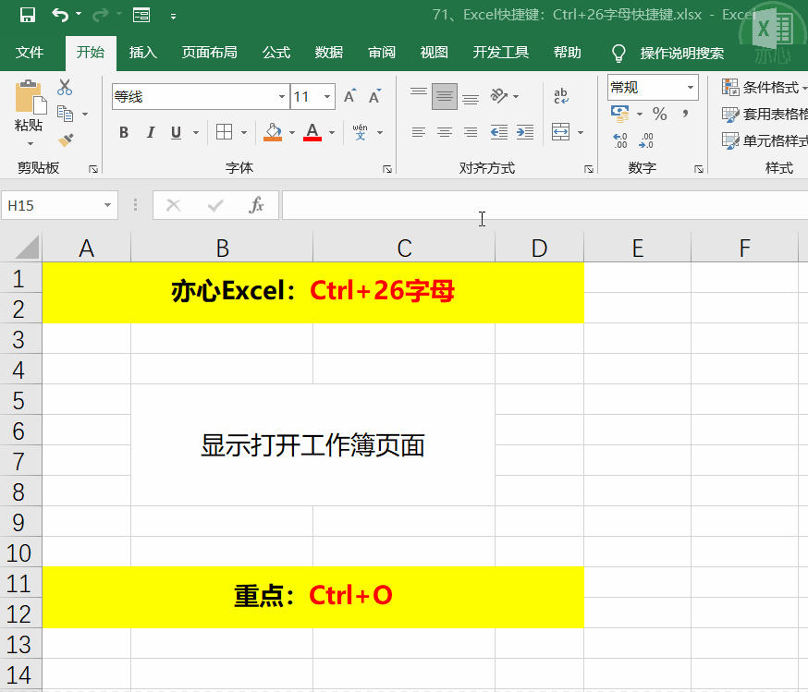Open the 字体 dialog launcher
This screenshot has height=692, width=808.
pos(387,169)
